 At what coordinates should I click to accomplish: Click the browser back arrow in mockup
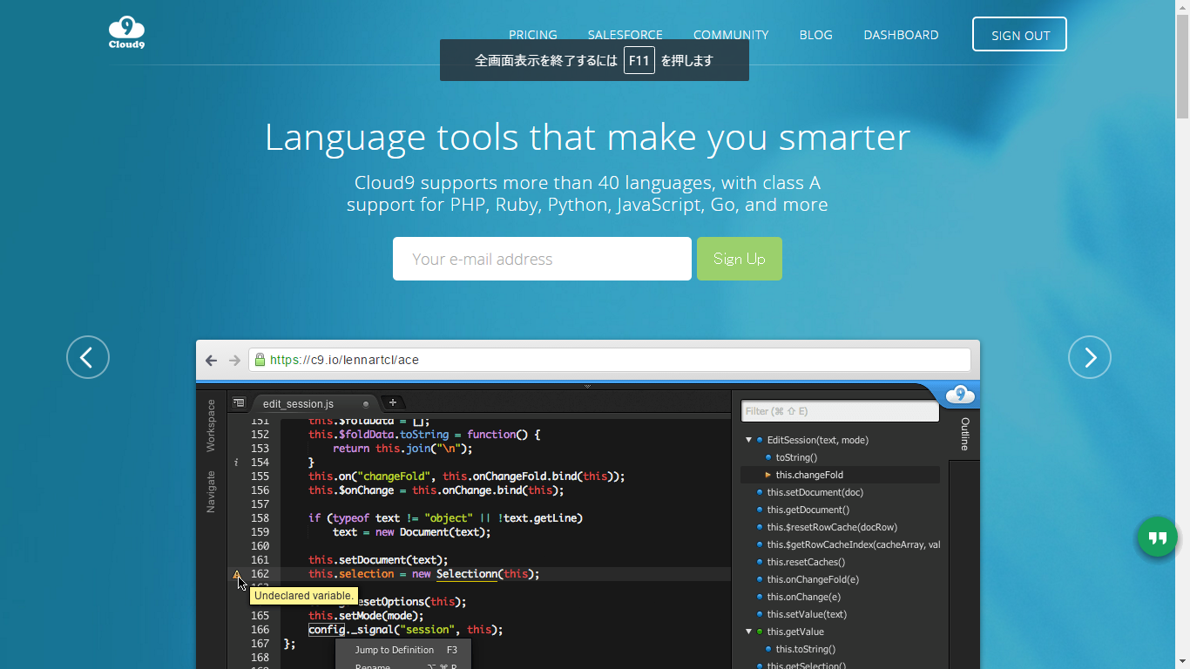[212, 360]
